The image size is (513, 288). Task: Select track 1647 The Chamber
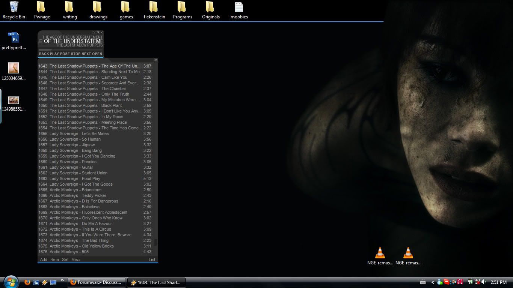[95, 88]
